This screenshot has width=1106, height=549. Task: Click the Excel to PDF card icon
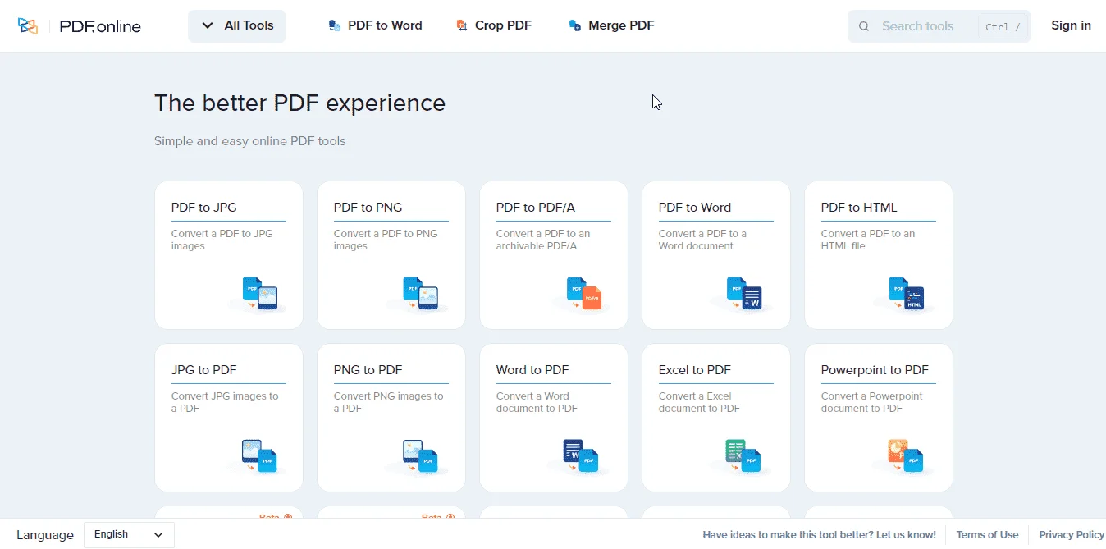(x=743, y=456)
